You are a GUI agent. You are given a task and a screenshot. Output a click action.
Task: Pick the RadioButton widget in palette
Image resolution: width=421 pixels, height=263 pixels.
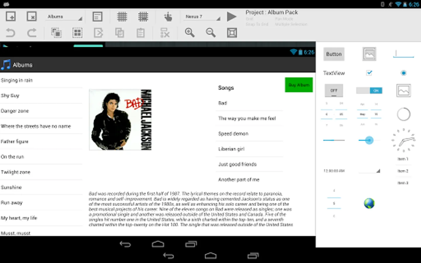click(x=404, y=73)
